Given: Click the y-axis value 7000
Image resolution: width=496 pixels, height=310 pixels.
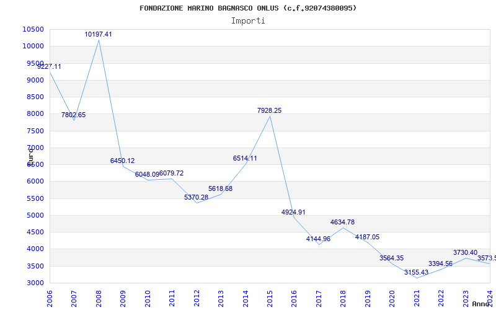Looking at the screenshot, I should (x=35, y=148).
